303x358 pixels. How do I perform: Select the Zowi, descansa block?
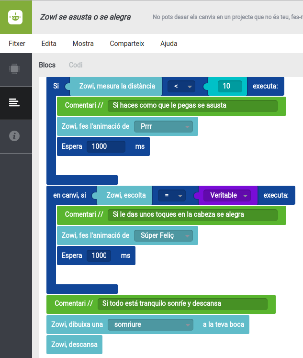(74, 345)
